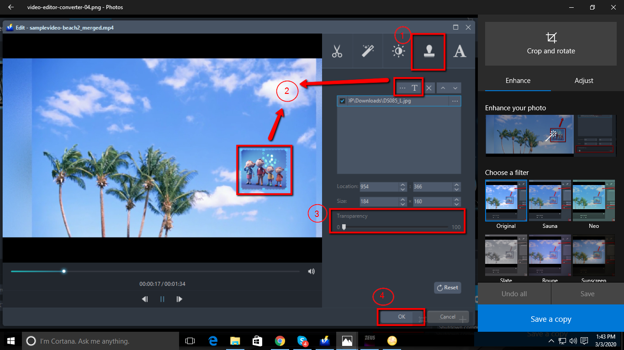Remove the watermark using the X button

click(x=428, y=87)
